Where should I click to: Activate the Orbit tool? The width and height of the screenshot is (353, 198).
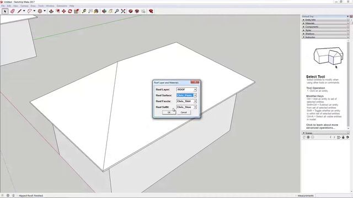point(104,11)
